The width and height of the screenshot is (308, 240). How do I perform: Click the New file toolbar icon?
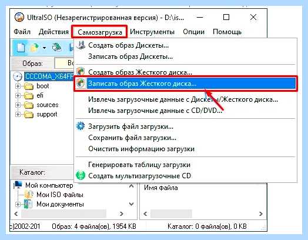click(21, 48)
